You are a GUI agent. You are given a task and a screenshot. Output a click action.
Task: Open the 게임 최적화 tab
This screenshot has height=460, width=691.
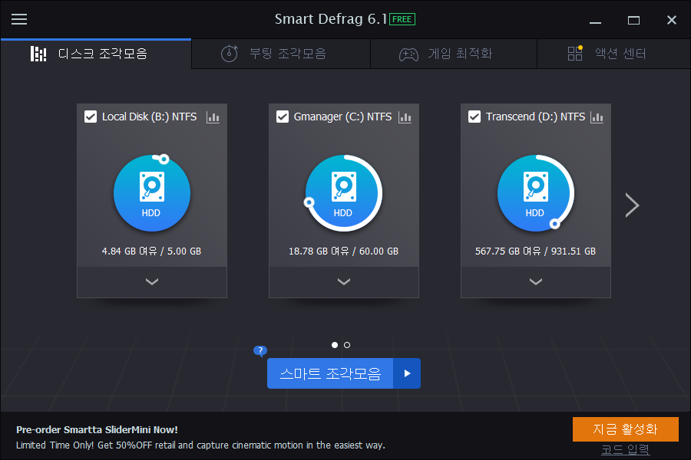click(x=454, y=54)
